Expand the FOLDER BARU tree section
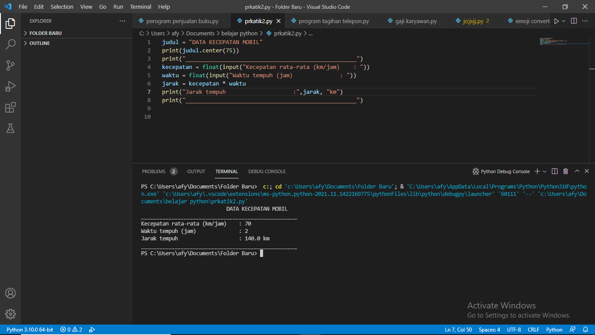595x335 pixels. pyautogui.click(x=45, y=33)
